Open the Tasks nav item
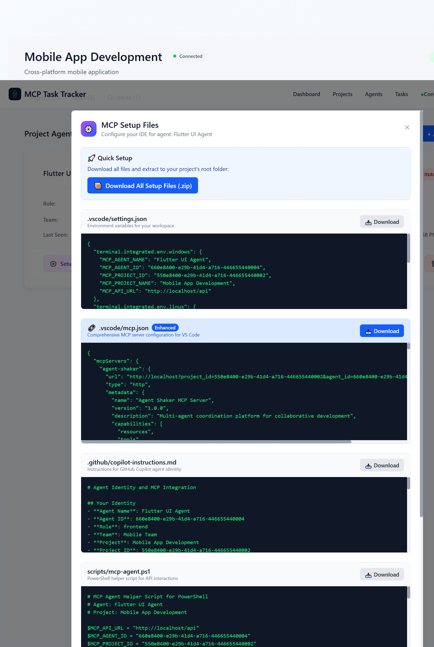434x647 pixels. [401, 94]
